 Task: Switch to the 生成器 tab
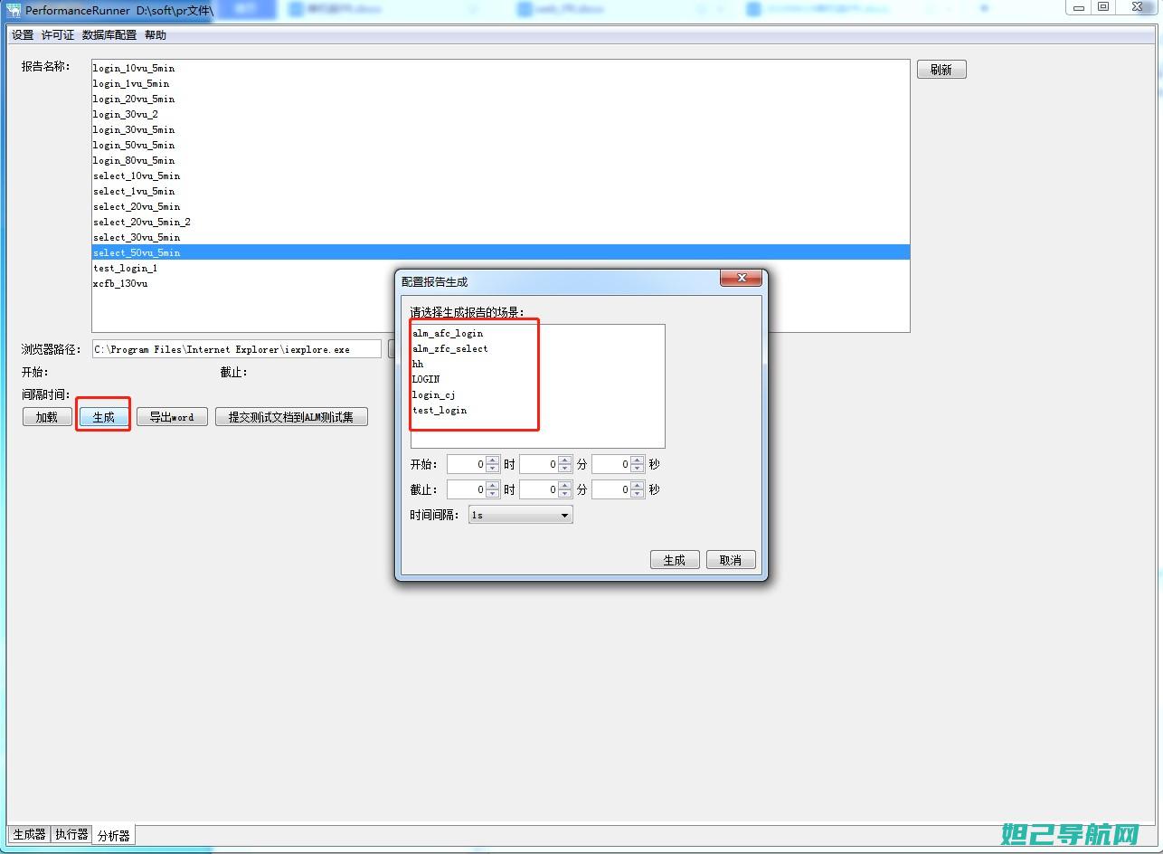pyautogui.click(x=29, y=834)
